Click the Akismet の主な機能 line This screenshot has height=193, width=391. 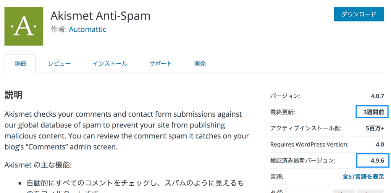(x=38, y=165)
